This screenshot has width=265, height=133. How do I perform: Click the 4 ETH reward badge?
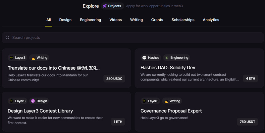[x=250, y=79]
